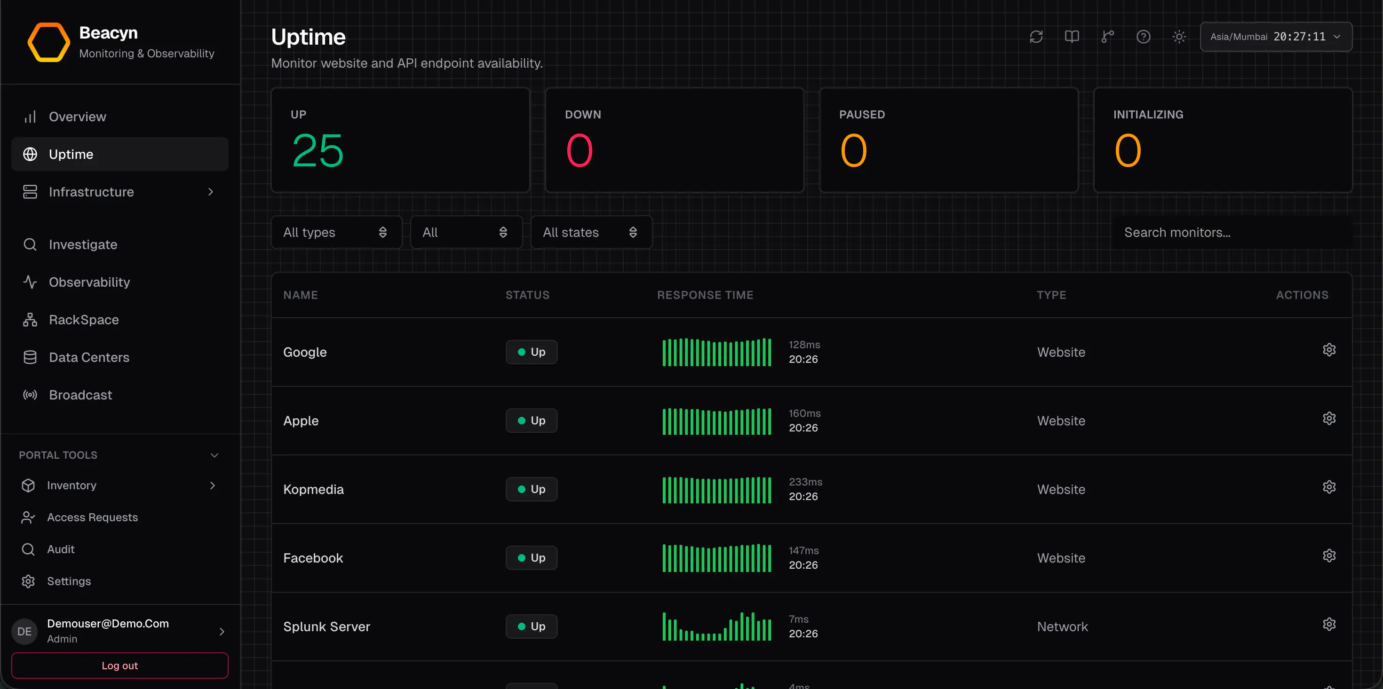Image resolution: width=1383 pixels, height=689 pixels.
Task: Click the git branch icon in header
Action: click(1108, 37)
